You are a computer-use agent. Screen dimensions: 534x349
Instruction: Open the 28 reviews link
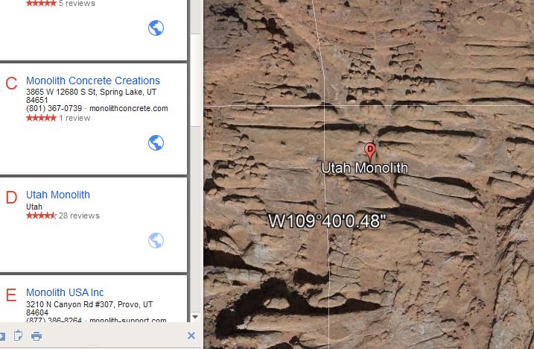79,216
